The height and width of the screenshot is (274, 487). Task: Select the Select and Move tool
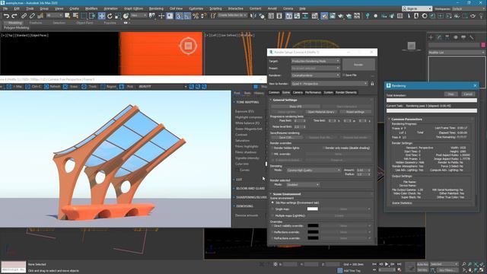101,16
